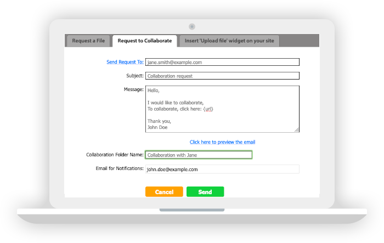Open the 'Click here to preview the email' link
The height and width of the screenshot is (243, 384).
click(x=222, y=142)
